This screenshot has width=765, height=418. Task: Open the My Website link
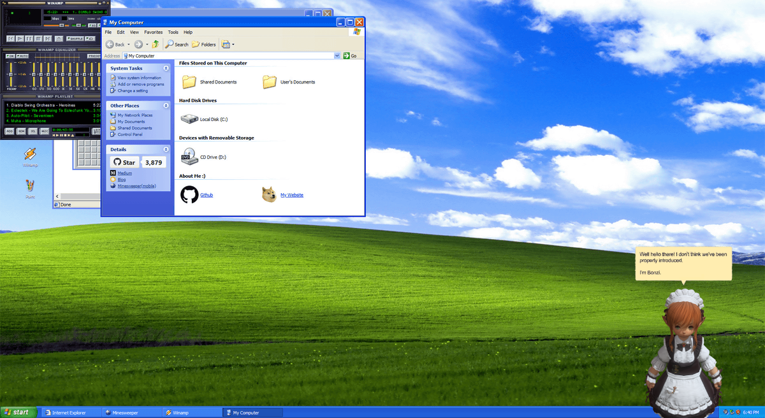click(x=292, y=195)
